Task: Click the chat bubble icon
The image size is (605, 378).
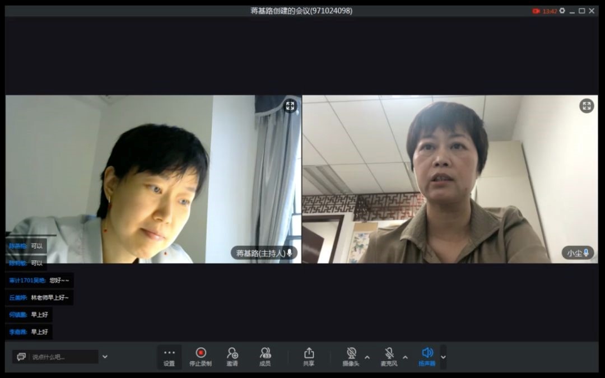Action: [x=21, y=357]
